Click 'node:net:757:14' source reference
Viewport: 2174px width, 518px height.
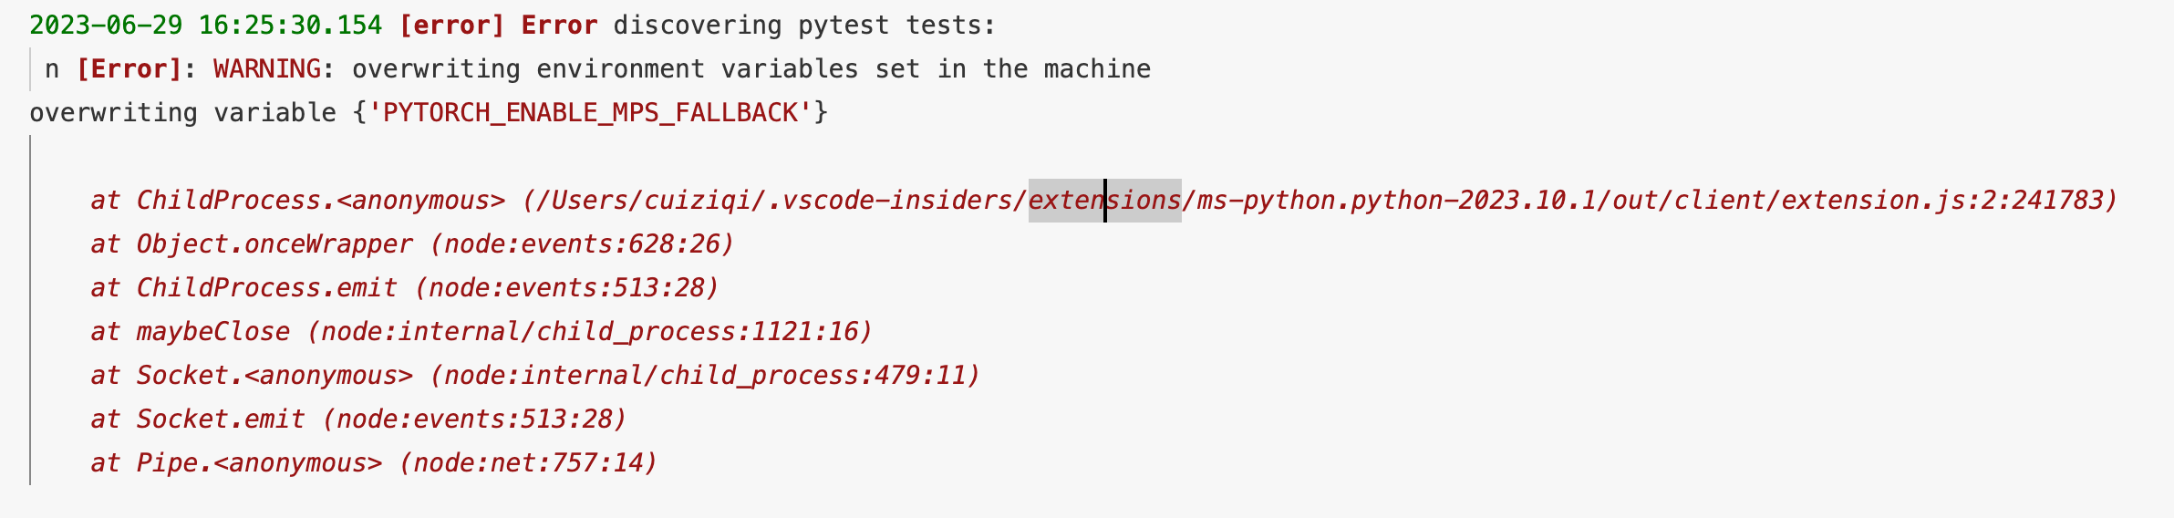[x=528, y=463]
